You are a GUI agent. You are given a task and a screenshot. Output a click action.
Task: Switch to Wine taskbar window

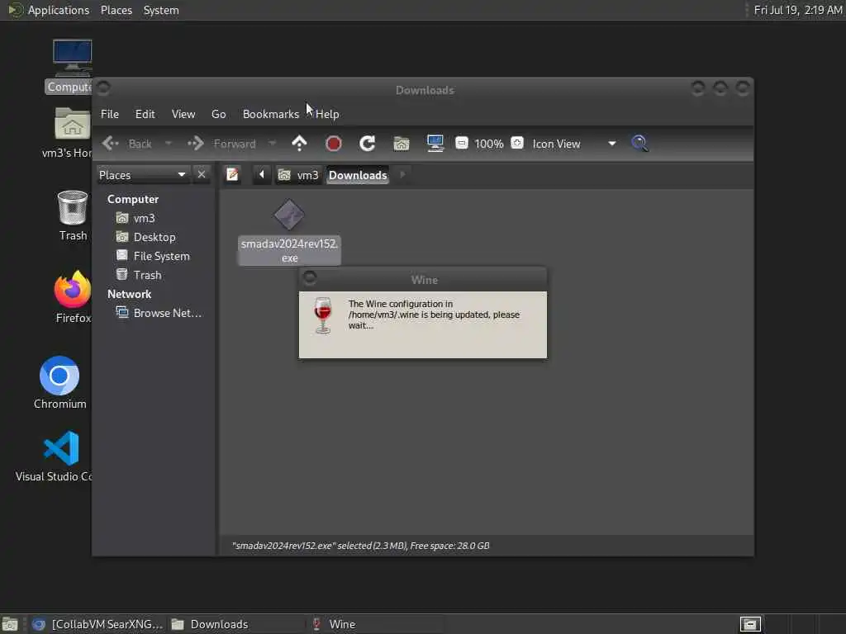tap(377, 624)
